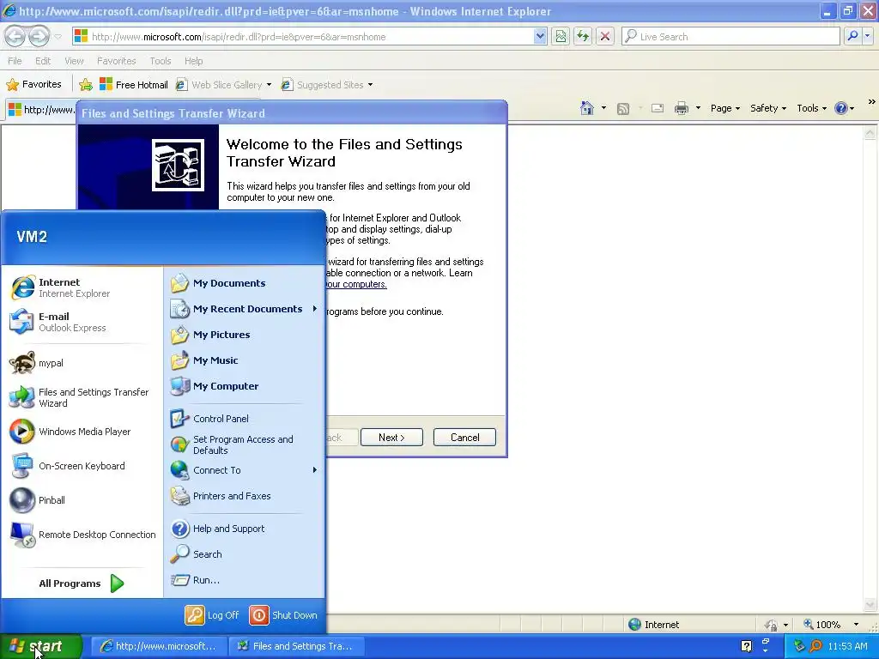Open the View menu
Image resolution: width=879 pixels, height=659 pixels.
(74, 61)
